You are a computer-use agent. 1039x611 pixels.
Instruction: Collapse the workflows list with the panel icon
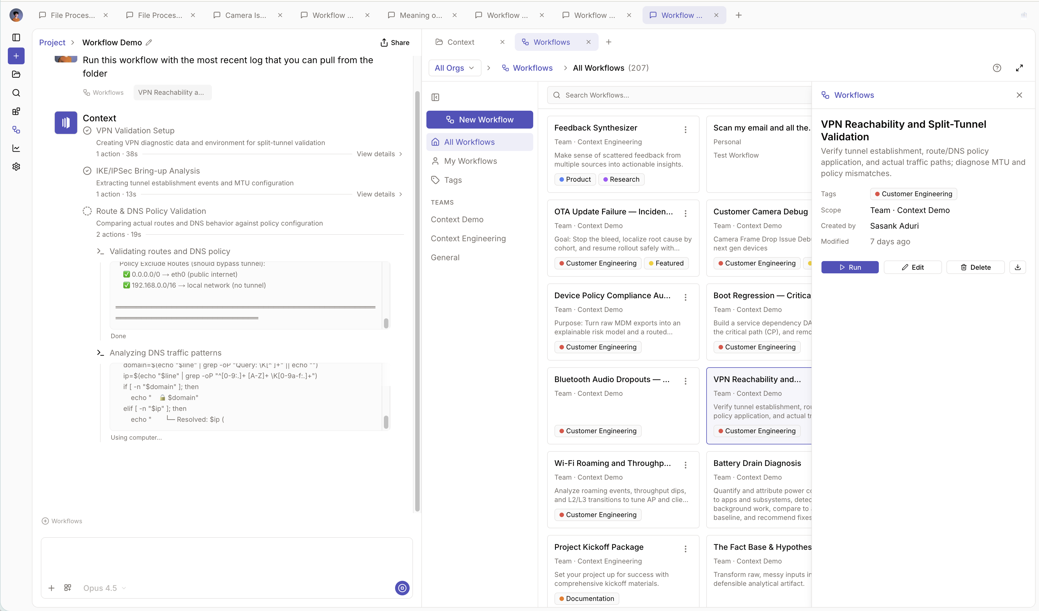(435, 97)
